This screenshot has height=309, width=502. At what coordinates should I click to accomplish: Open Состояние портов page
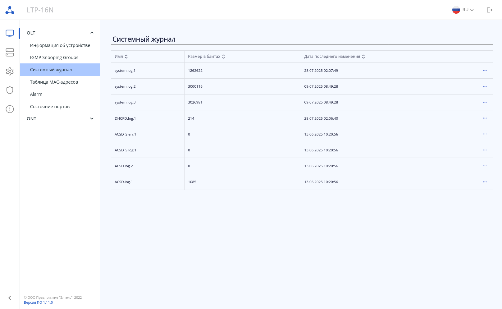point(50,107)
